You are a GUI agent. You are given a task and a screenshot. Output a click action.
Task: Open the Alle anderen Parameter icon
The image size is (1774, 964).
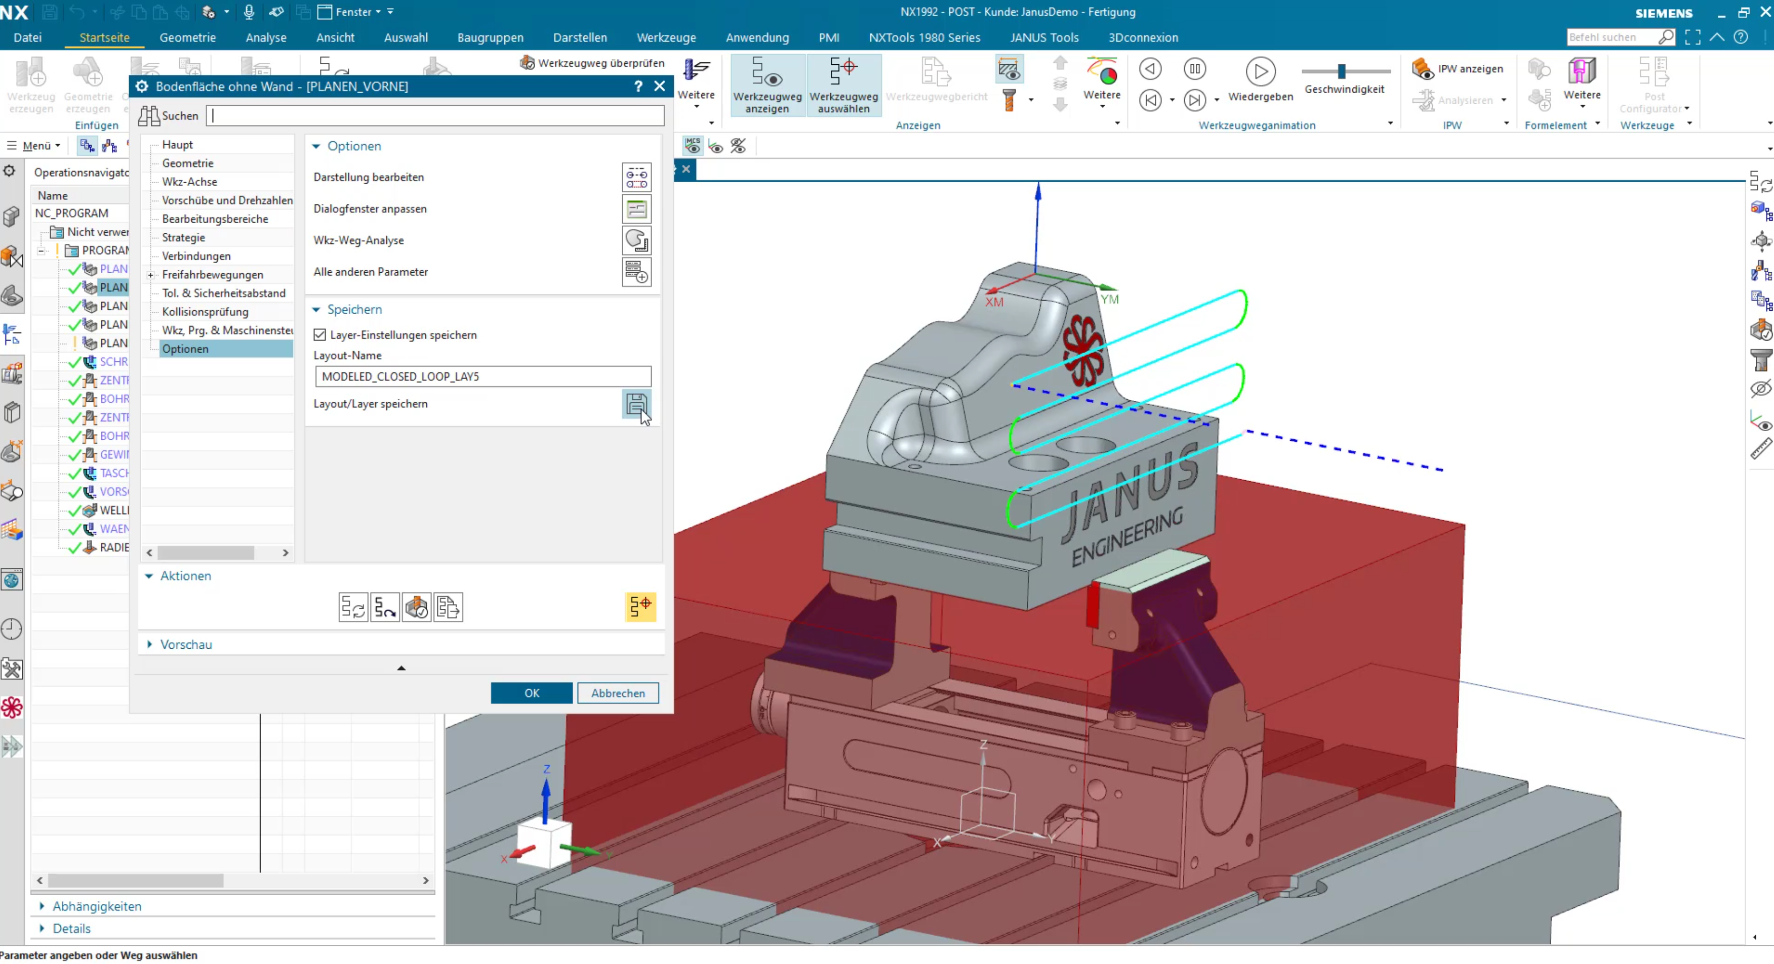[x=636, y=273]
